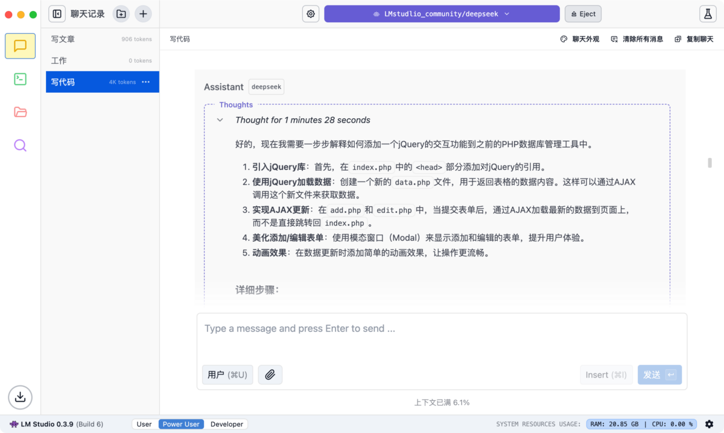Click the 发送 send button
Screen dimensions: 724x433
click(x=659, y=375)
